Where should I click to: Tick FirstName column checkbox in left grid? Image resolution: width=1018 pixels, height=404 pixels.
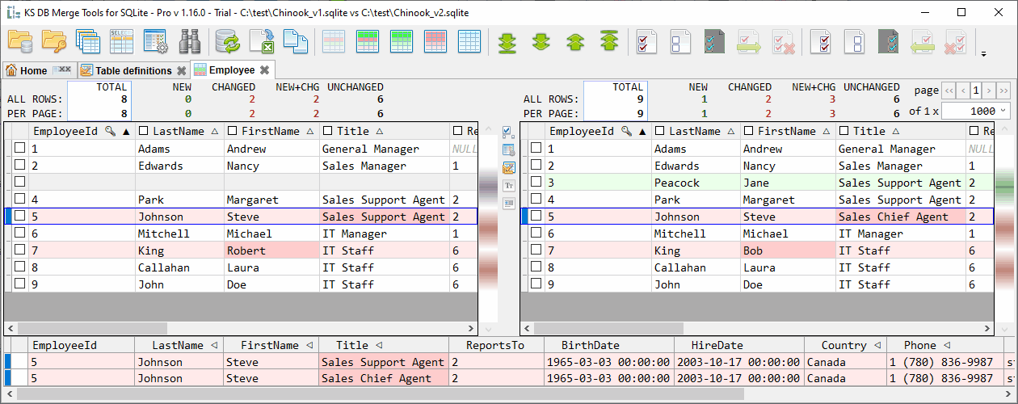pos(233,131)
